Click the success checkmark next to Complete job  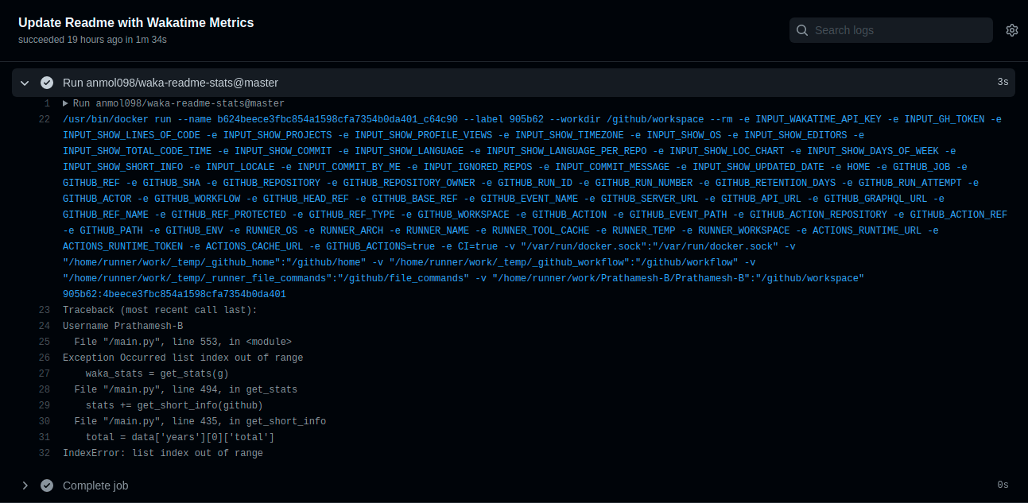pos(47,485)
